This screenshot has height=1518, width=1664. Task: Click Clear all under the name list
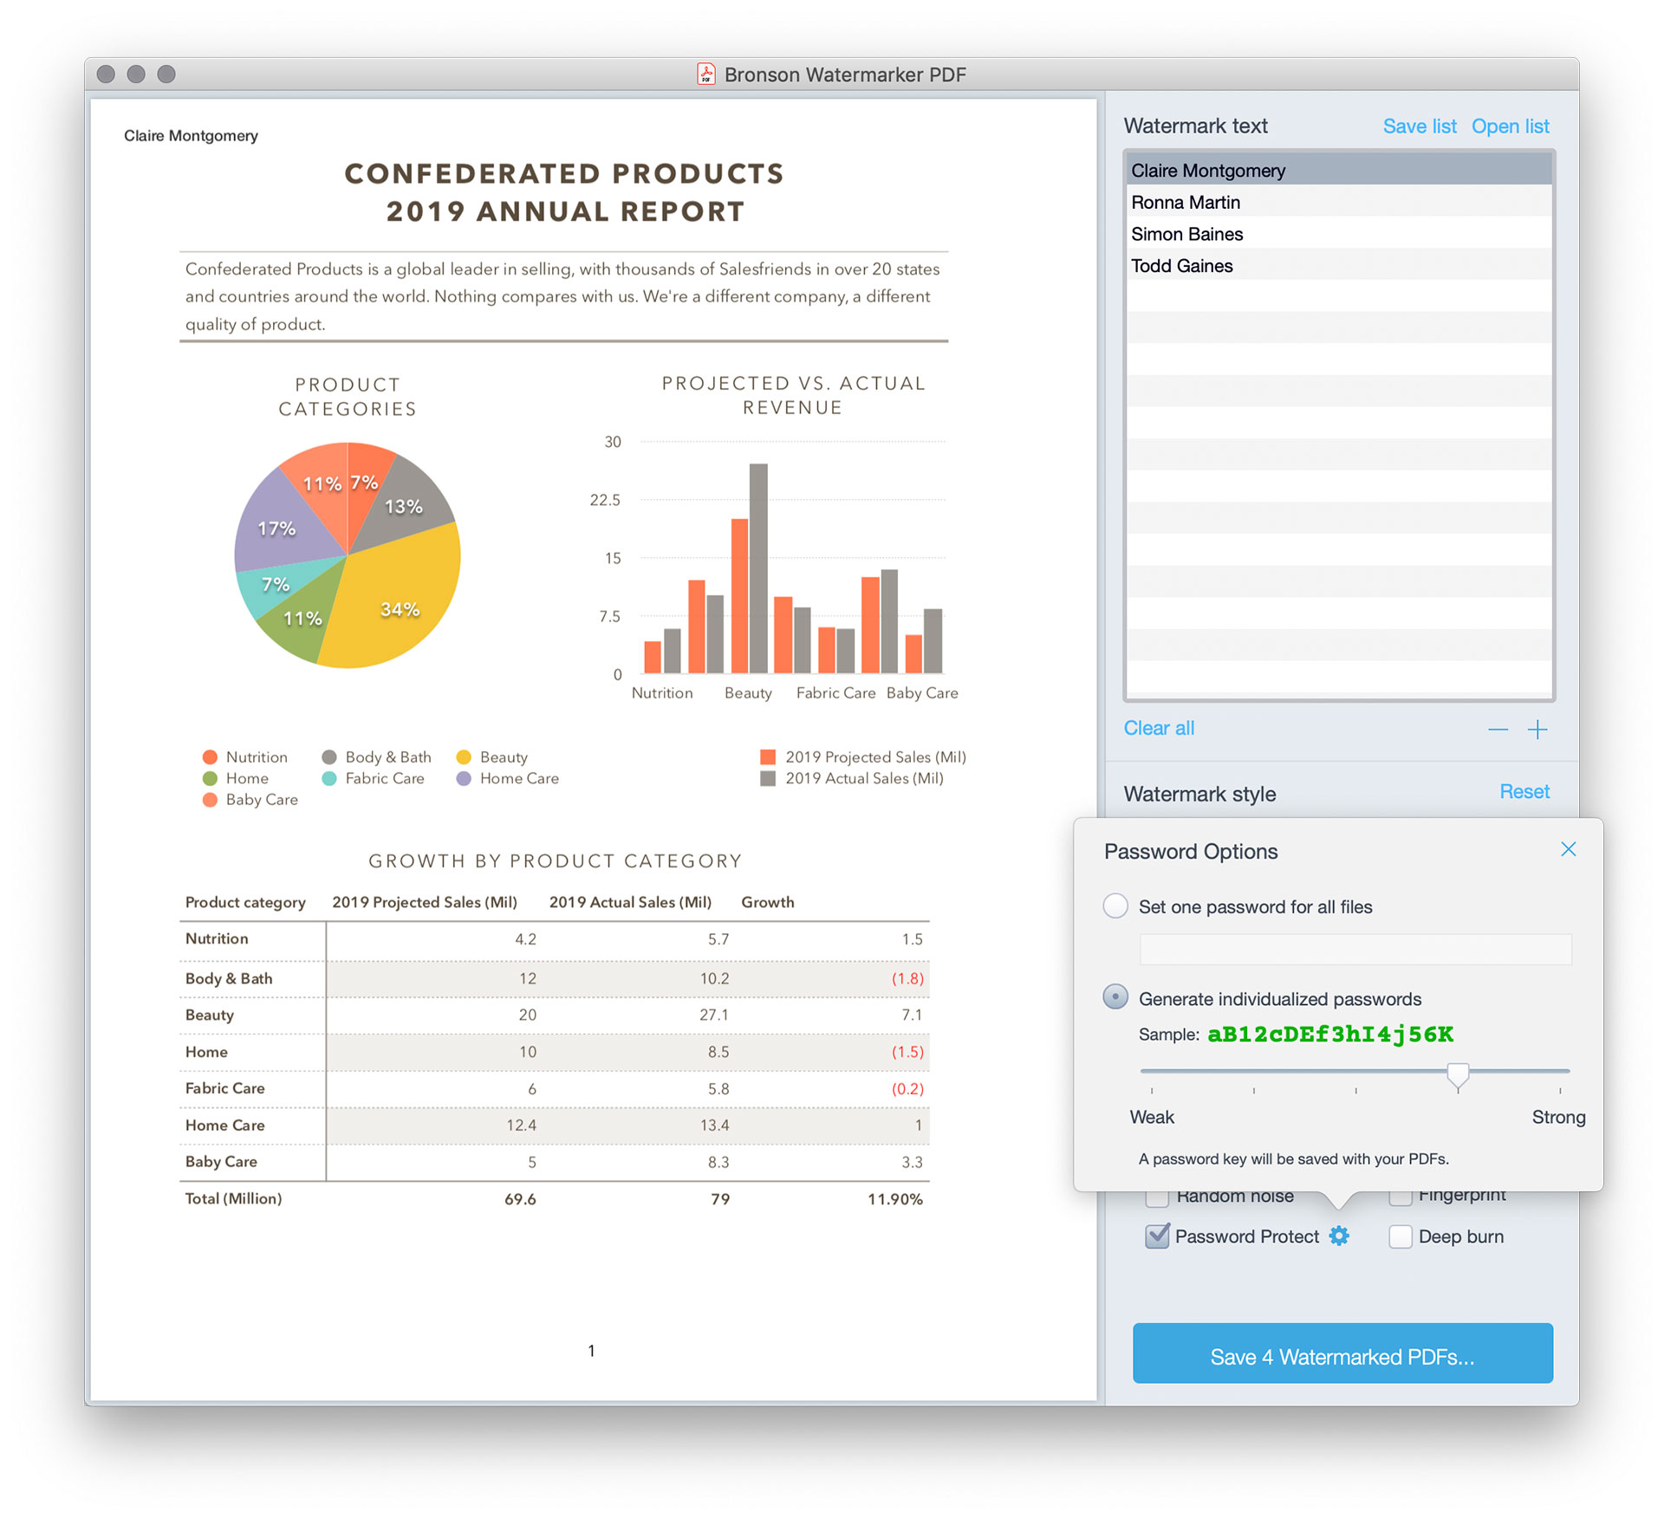pos(1159,729)
